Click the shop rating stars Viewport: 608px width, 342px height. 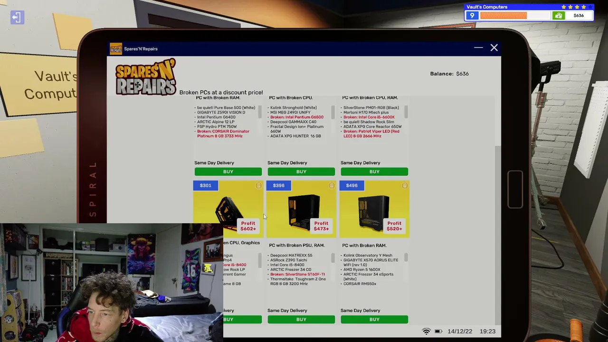pos(577,7)
